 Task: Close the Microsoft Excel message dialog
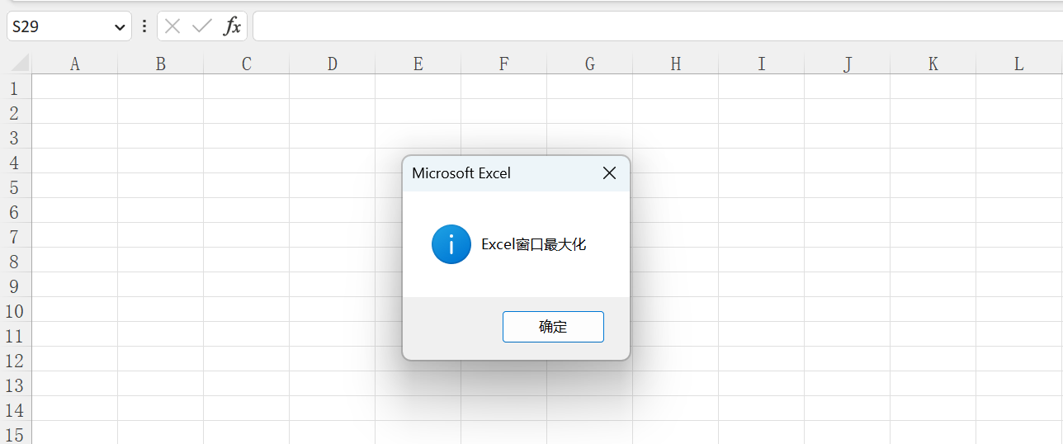point(609,172)
